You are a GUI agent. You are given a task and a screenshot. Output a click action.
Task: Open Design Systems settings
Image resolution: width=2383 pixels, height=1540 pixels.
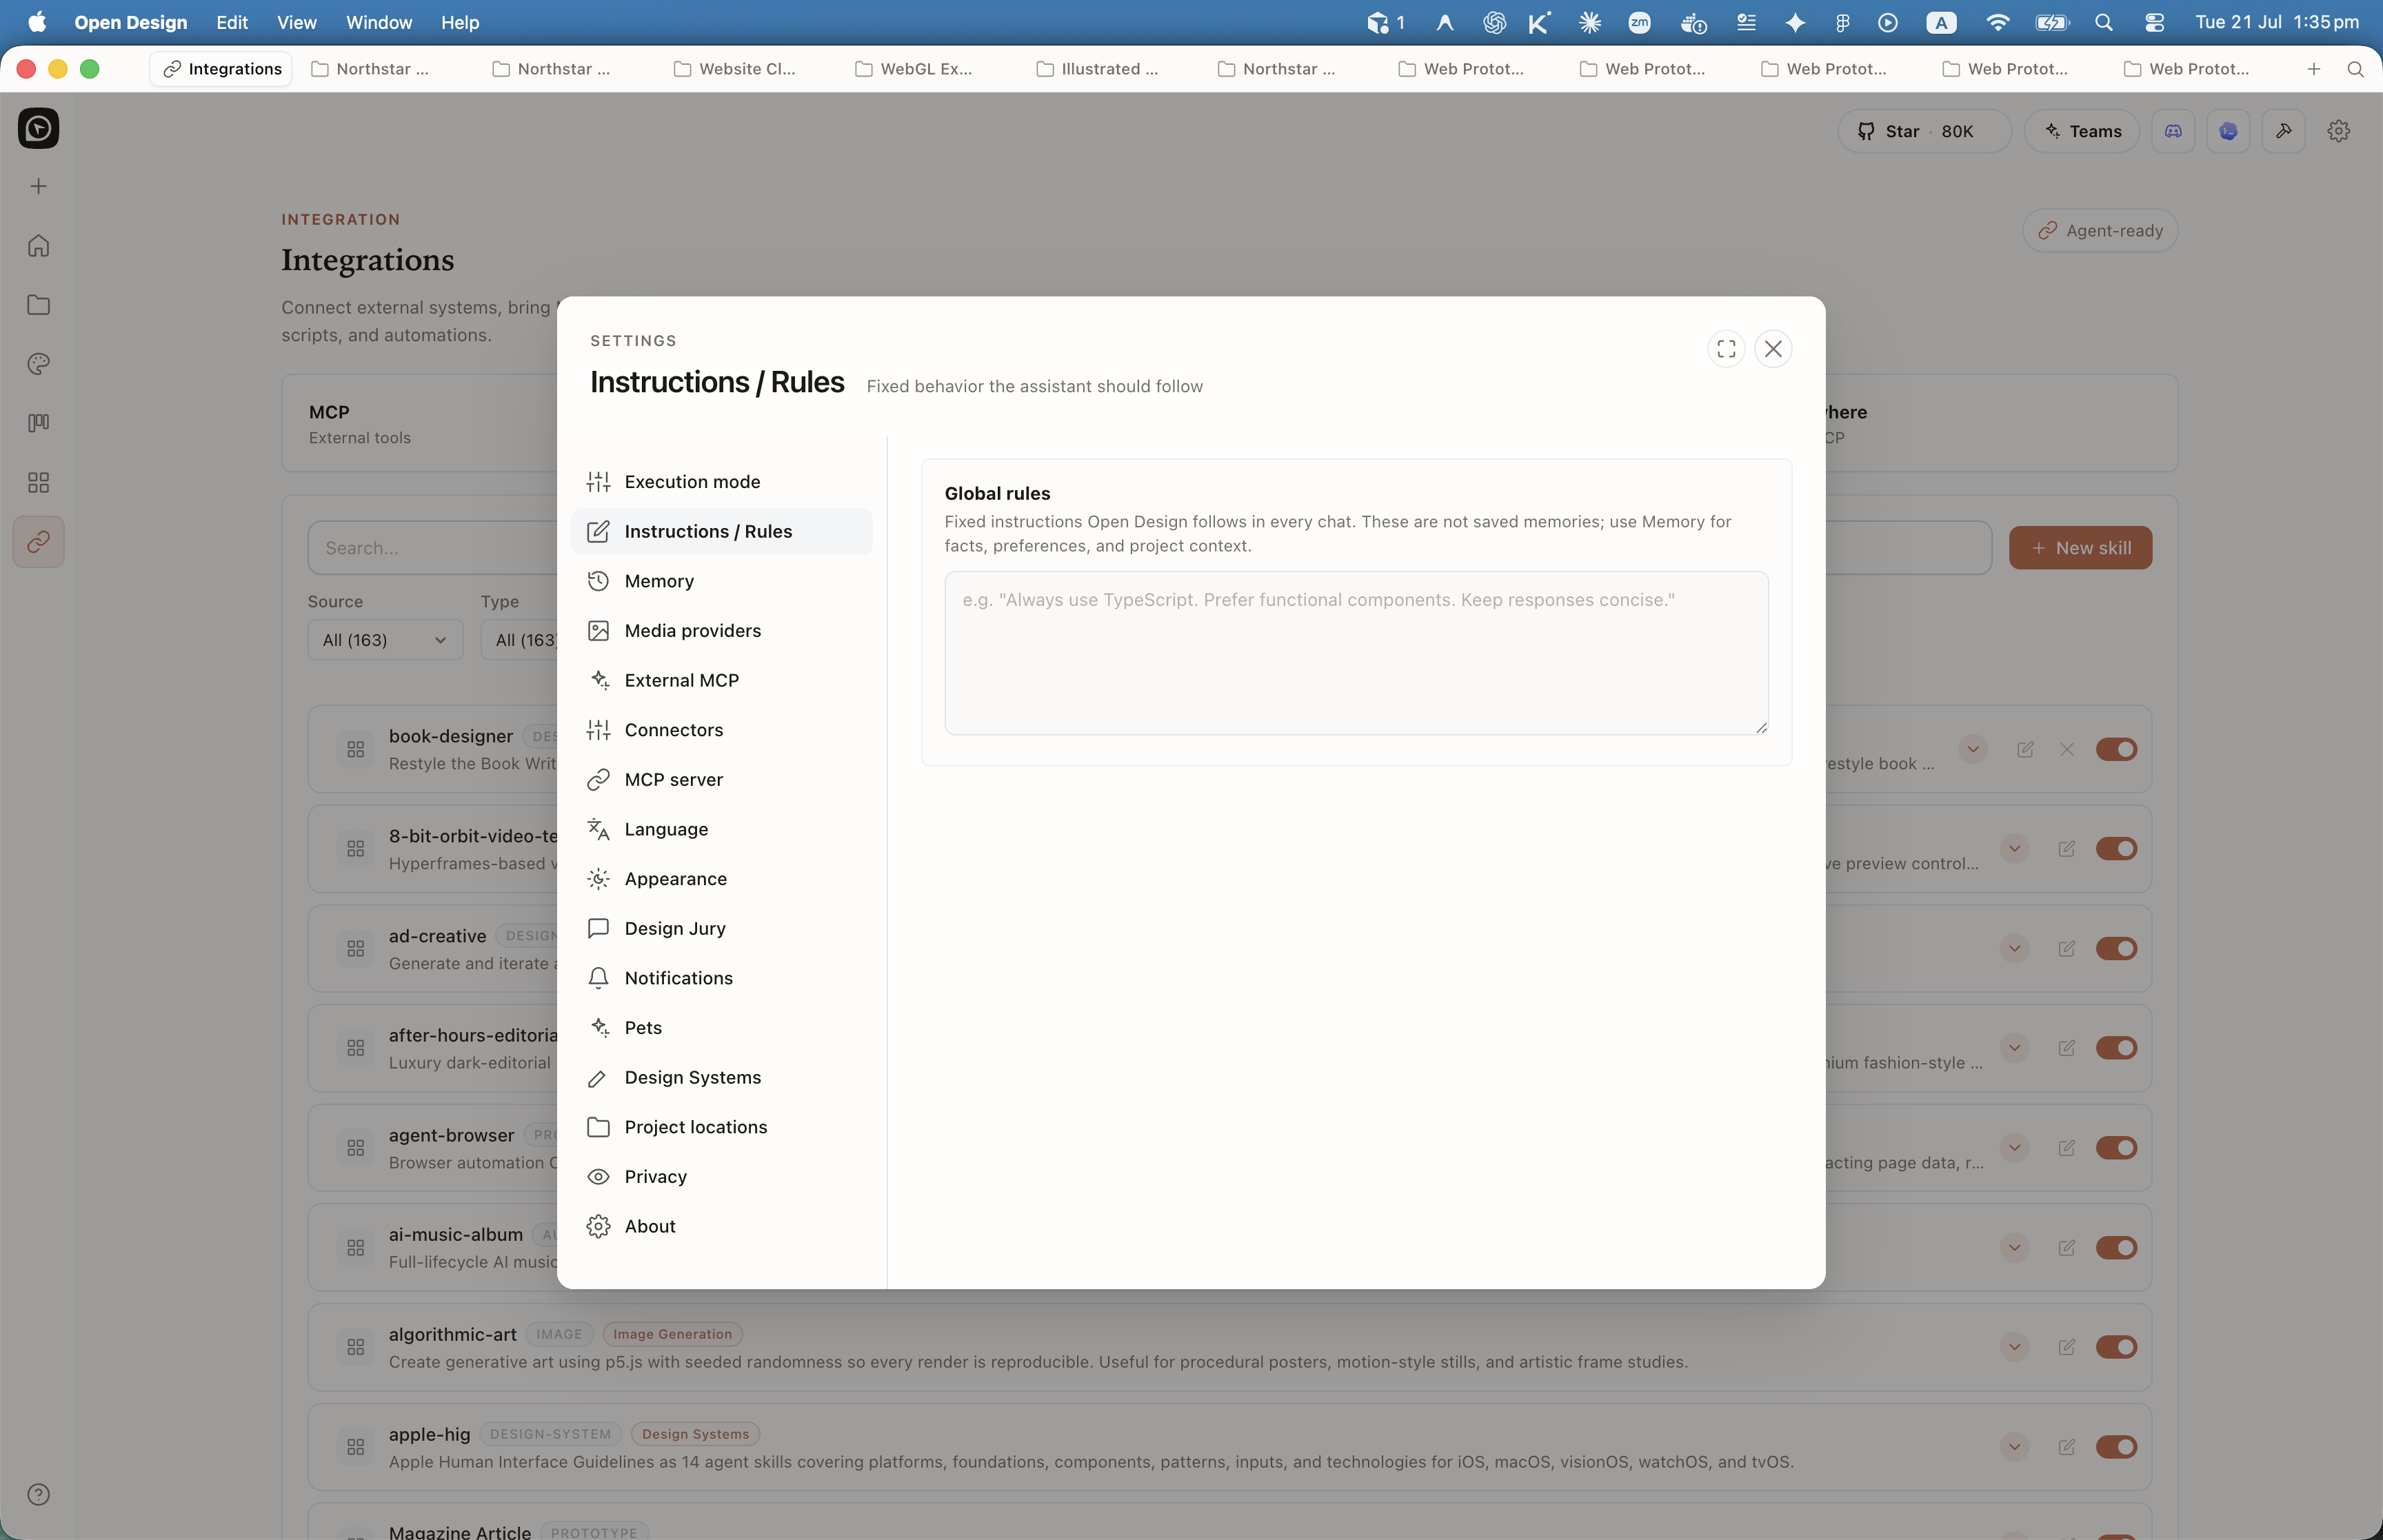point(721,1078)
